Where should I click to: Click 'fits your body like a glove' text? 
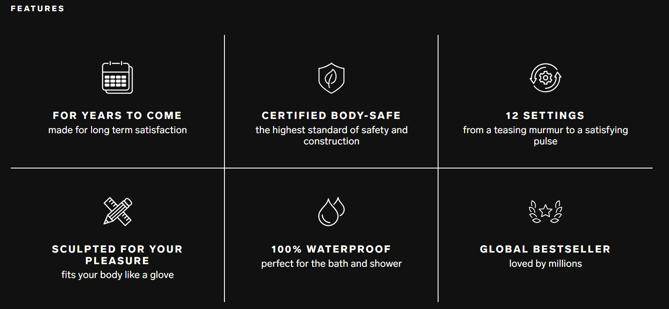[117, 275]
